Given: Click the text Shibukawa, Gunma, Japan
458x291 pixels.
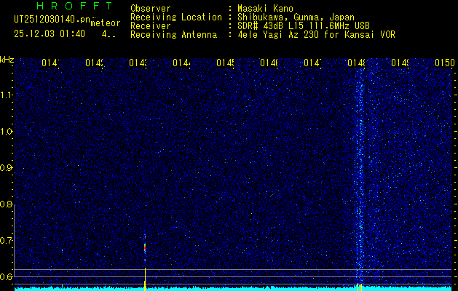Looking at the screenshot, I should [296, 17].
